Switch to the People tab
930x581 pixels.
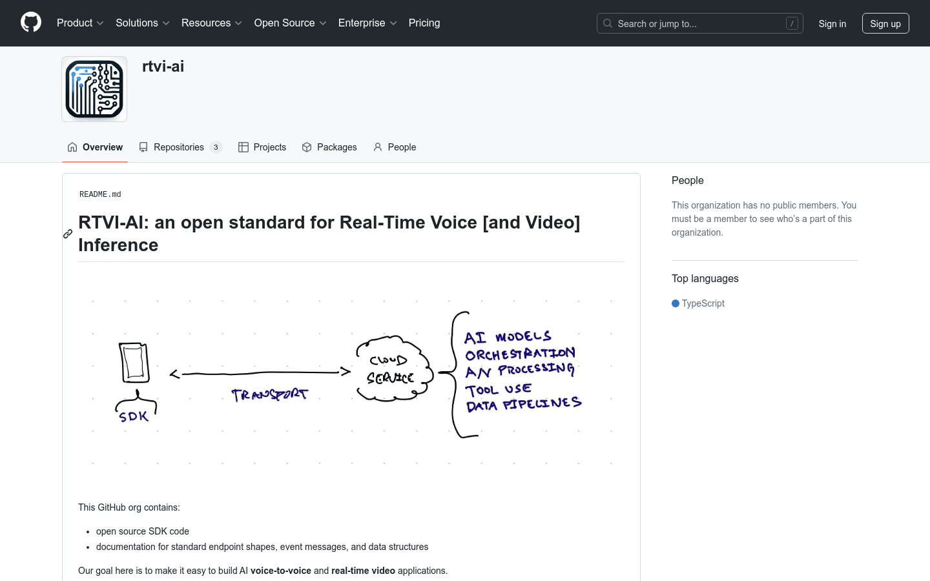point(395,147)
